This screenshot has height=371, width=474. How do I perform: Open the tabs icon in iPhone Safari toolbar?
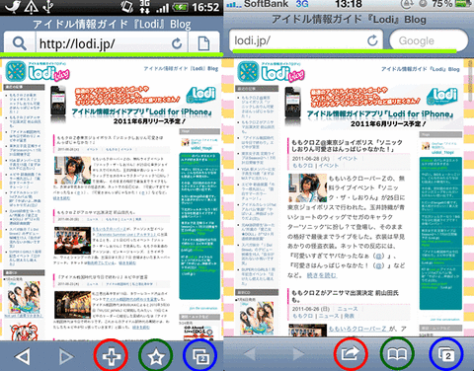(445, 354)
